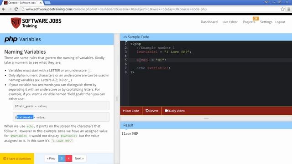Open Chrome menu hamburger icon

289,9
